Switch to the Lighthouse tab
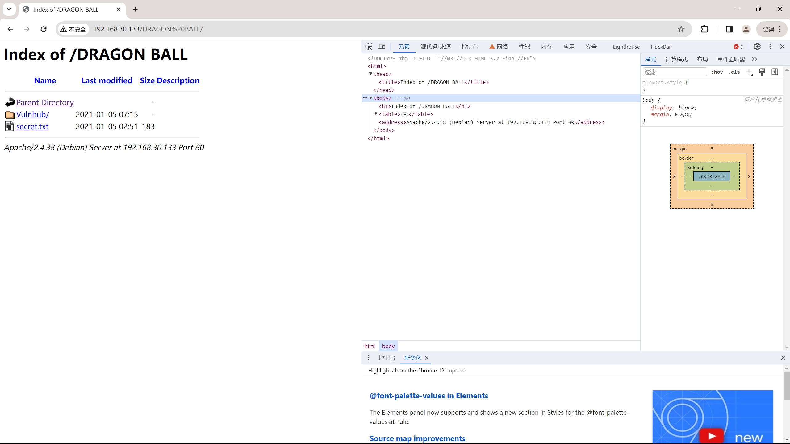790x444 pixels. click(626, 47)
